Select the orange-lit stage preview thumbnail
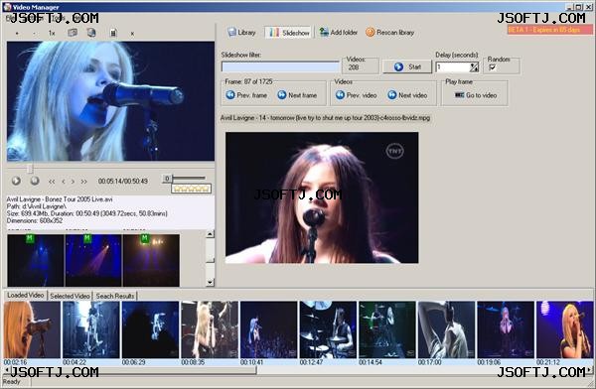This screenshot has height=389, width=596. point(151,261)
